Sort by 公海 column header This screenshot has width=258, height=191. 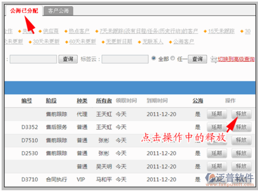pyautogui.click(x=198, y=101)
